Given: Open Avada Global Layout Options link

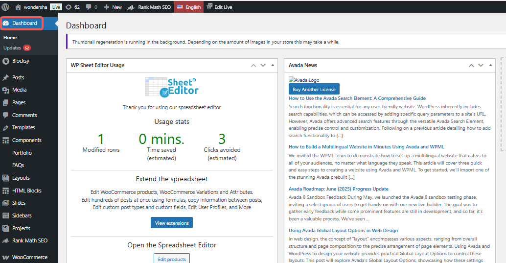Looking at the screenshot, I should [x=344, y=231].
